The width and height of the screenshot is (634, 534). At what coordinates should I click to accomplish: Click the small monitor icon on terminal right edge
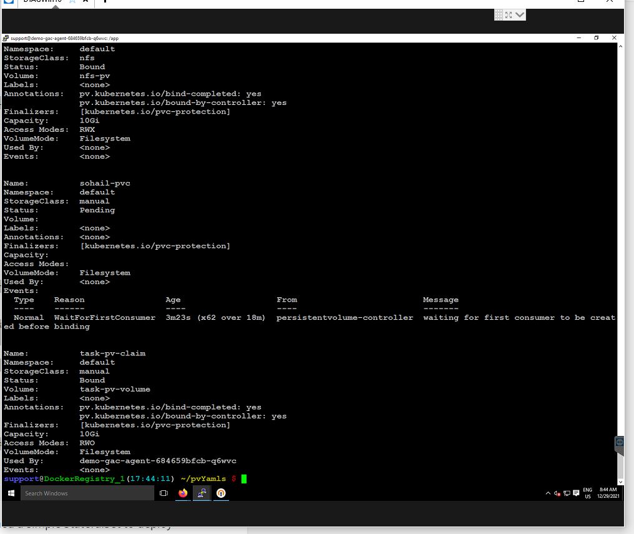pos(619,442)
